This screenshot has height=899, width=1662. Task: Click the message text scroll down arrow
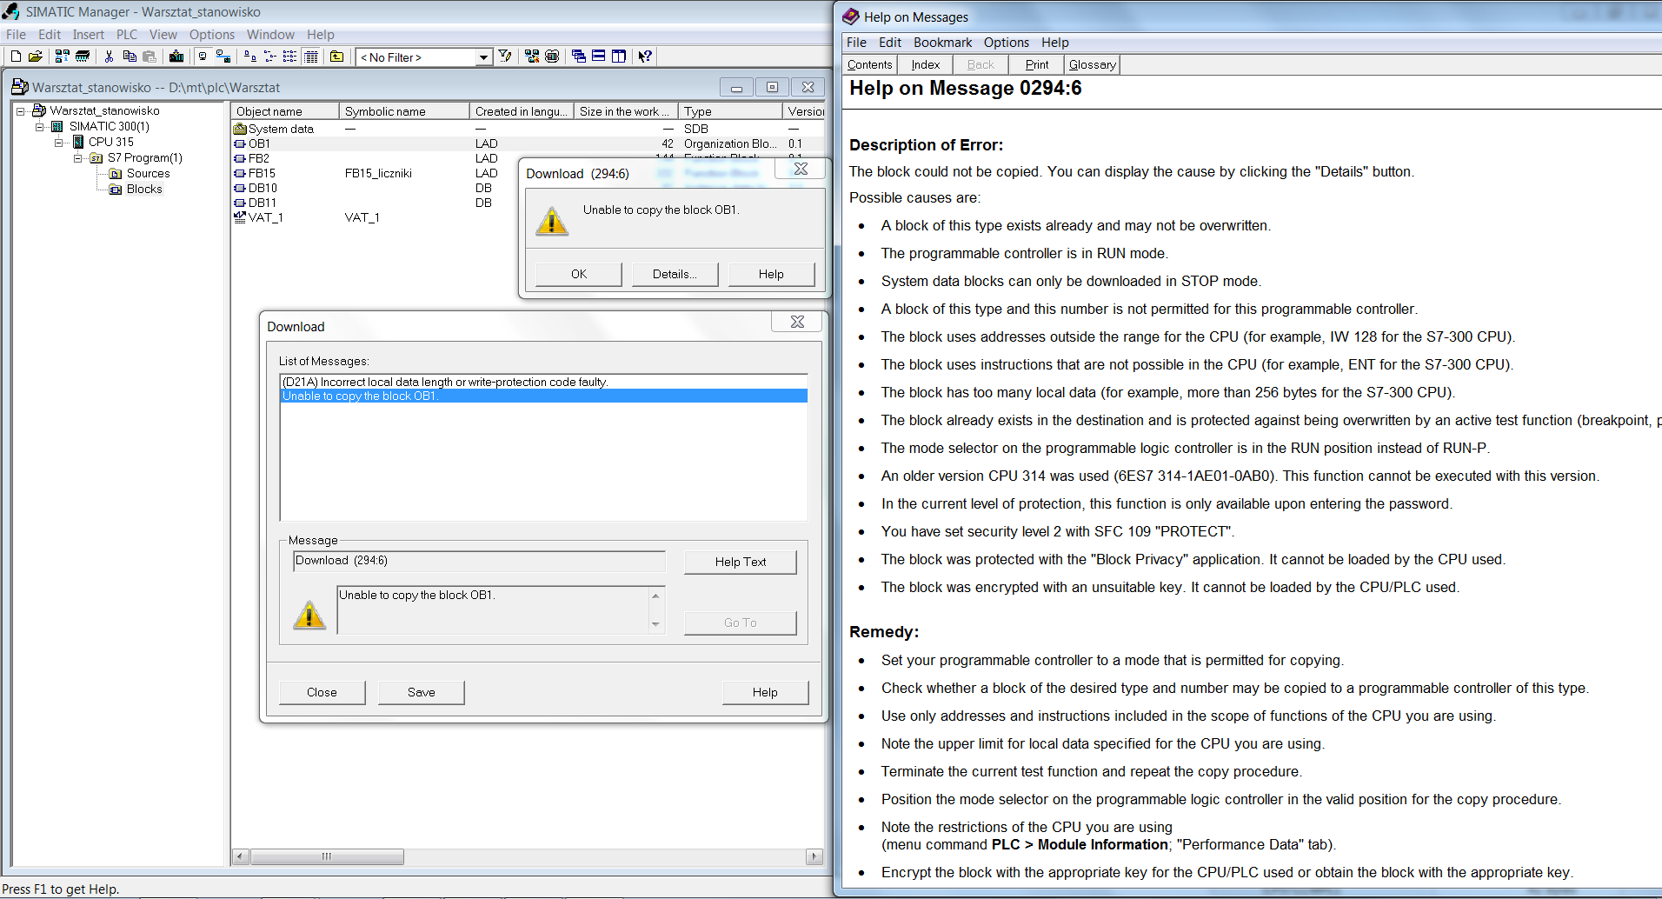pos(655,624)
